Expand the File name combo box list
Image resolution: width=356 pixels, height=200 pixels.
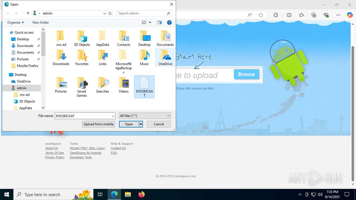pos(113,116)
